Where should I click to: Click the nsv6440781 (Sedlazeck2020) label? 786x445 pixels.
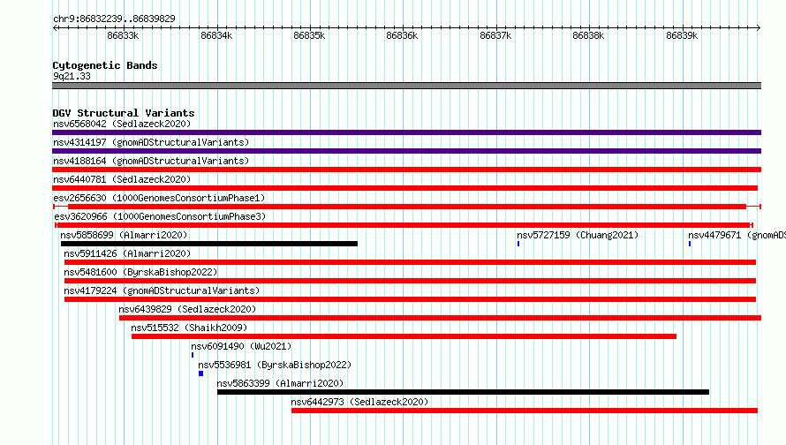pyautogui.click(x=122, y=179)
